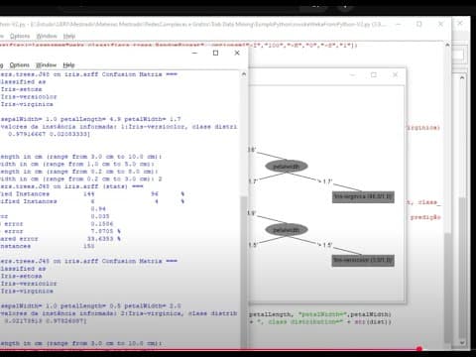Screen dimensions: 476x357
Task: Click the '> 1.5' branch label
Action: 325,245
